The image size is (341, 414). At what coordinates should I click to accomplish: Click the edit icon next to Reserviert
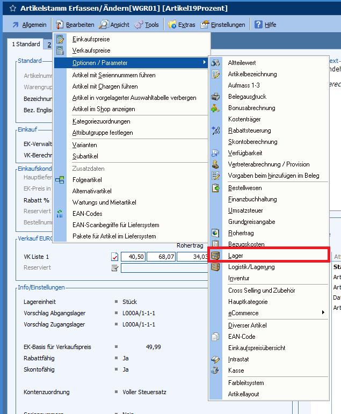click(114, 267)
